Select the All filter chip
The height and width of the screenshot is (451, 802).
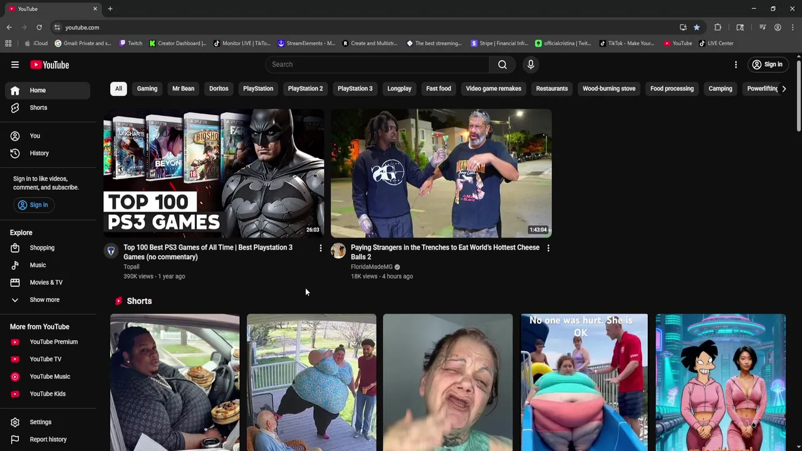(x=118, y=89)
